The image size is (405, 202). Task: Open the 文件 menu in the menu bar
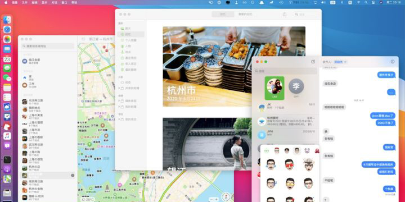pos(25,2)
